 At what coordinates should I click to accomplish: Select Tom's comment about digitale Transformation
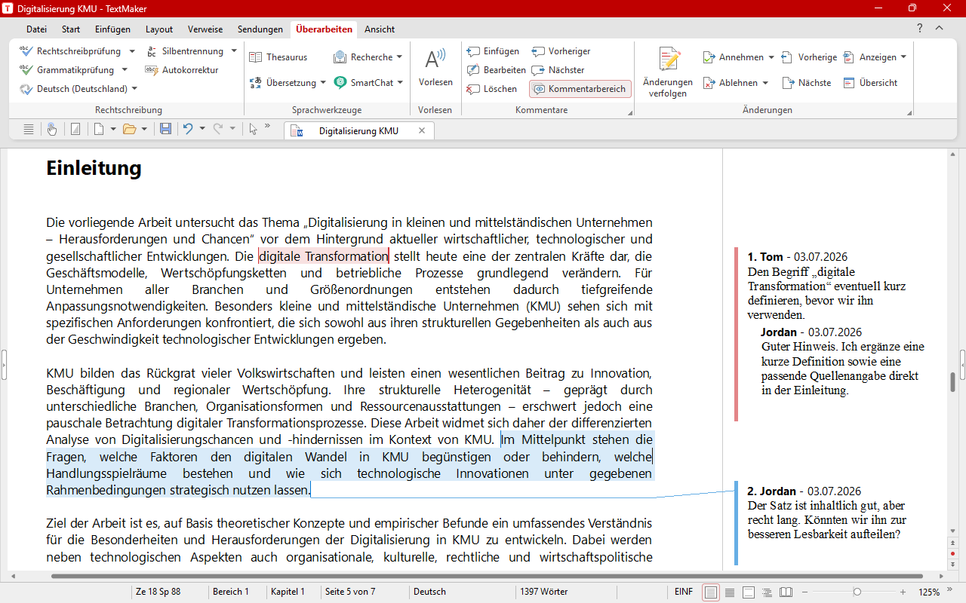pos(828,286)
